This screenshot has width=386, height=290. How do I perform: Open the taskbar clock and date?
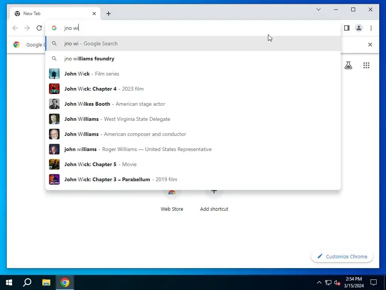coord(354,282)
